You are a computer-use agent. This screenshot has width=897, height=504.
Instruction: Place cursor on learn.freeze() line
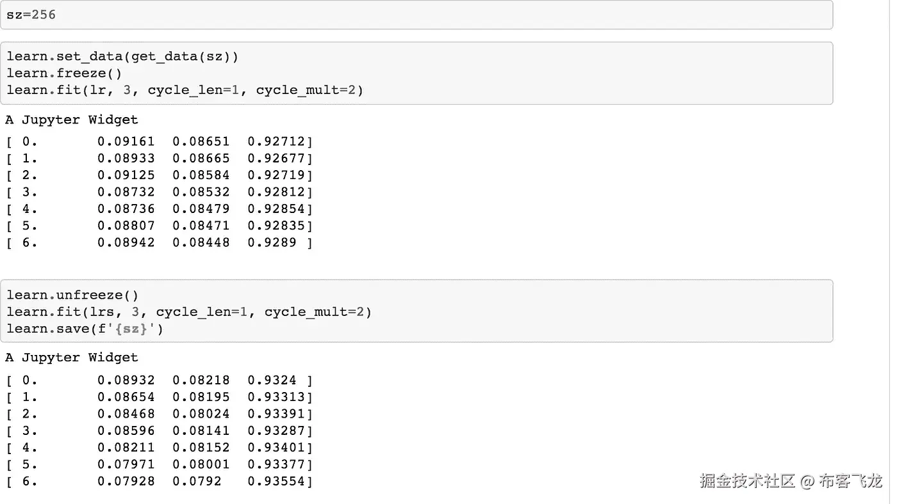coord(64,73)
